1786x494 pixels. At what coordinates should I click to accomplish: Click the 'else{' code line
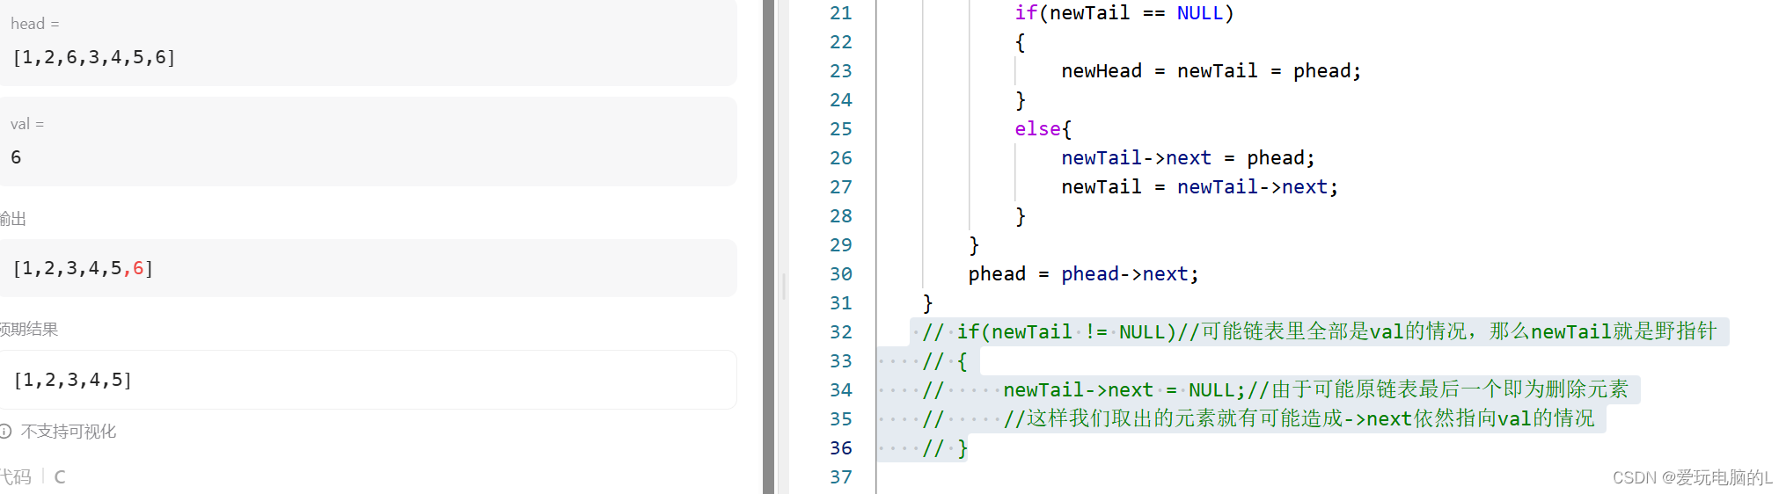tap(1043, 129)
